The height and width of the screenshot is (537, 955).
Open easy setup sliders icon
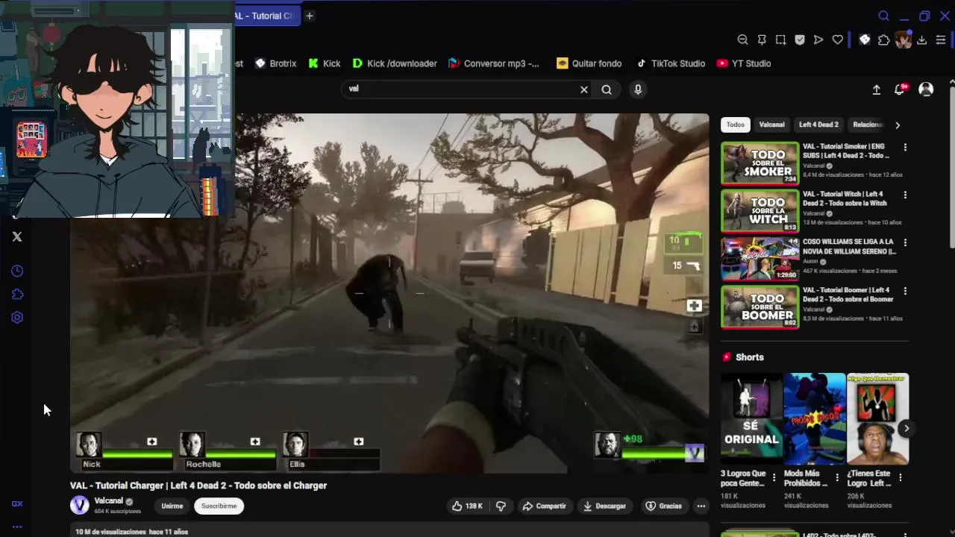(x=941, y=40)
